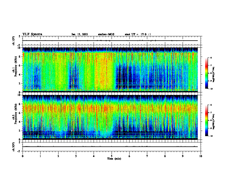Click the ch.3(V) waveform axis label
The height and width of the screenshot is (175, 226).
tap(14, 147)
